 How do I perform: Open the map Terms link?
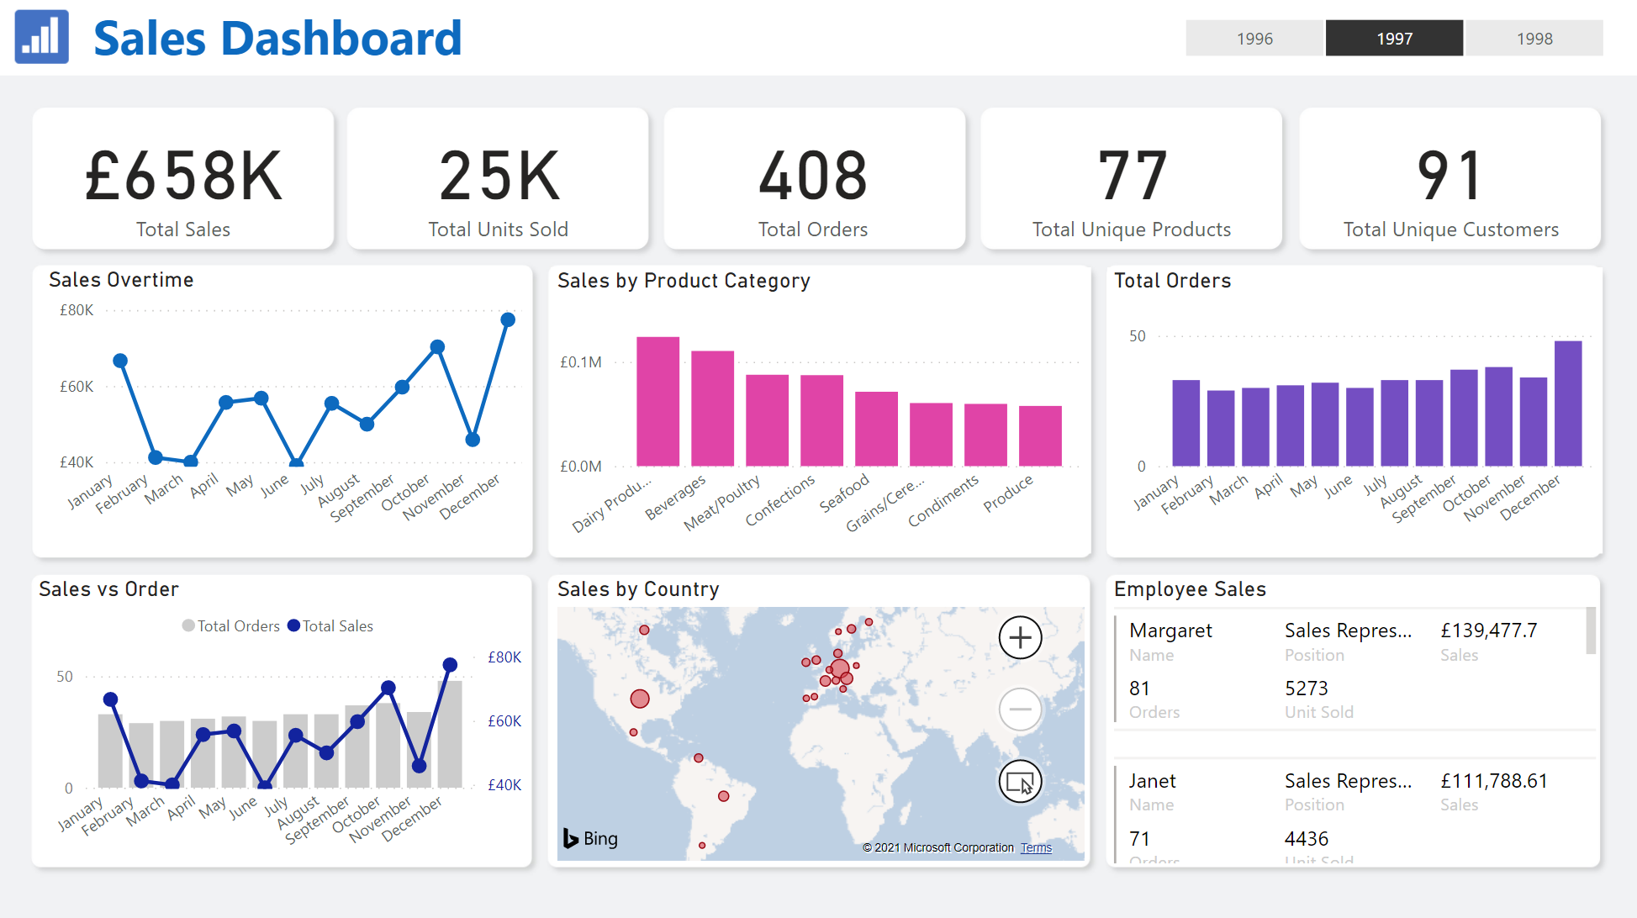pos(1036,847)
